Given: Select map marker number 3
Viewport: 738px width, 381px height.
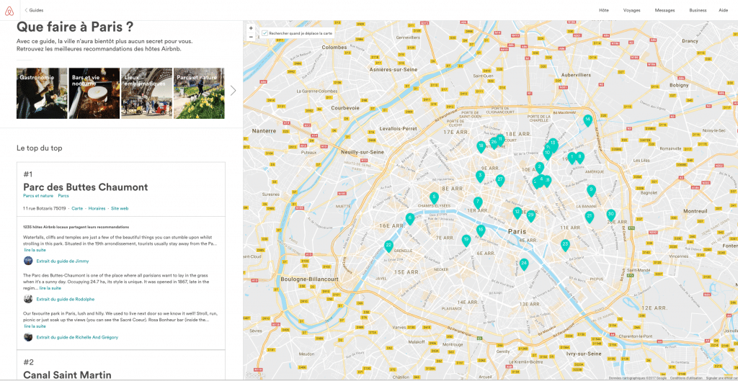Looking at the screenshot, I should (479, 176).
